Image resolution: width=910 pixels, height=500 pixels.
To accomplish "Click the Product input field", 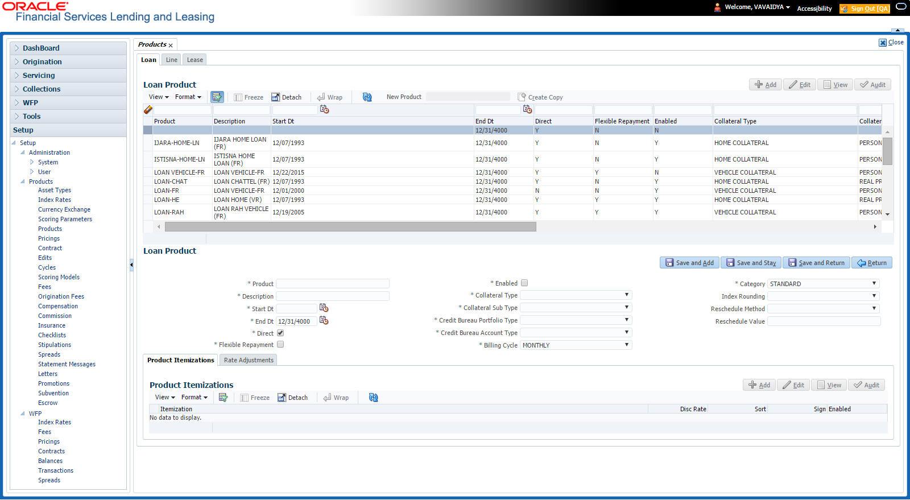I will (x=333, y=283).
